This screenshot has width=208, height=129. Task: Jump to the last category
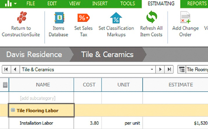pos(169,69)
